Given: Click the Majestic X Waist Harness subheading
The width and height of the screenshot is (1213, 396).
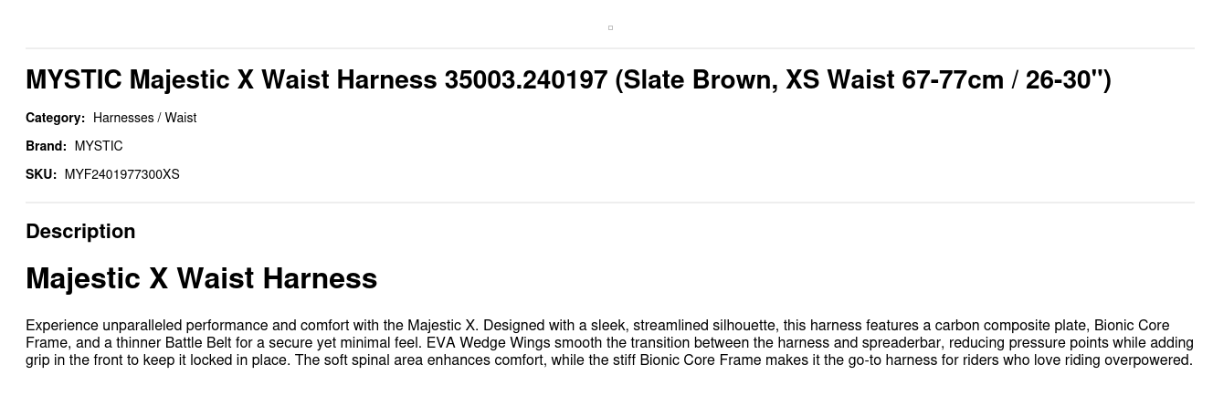Looking at the screenshot, I should (x=201, y=278).
